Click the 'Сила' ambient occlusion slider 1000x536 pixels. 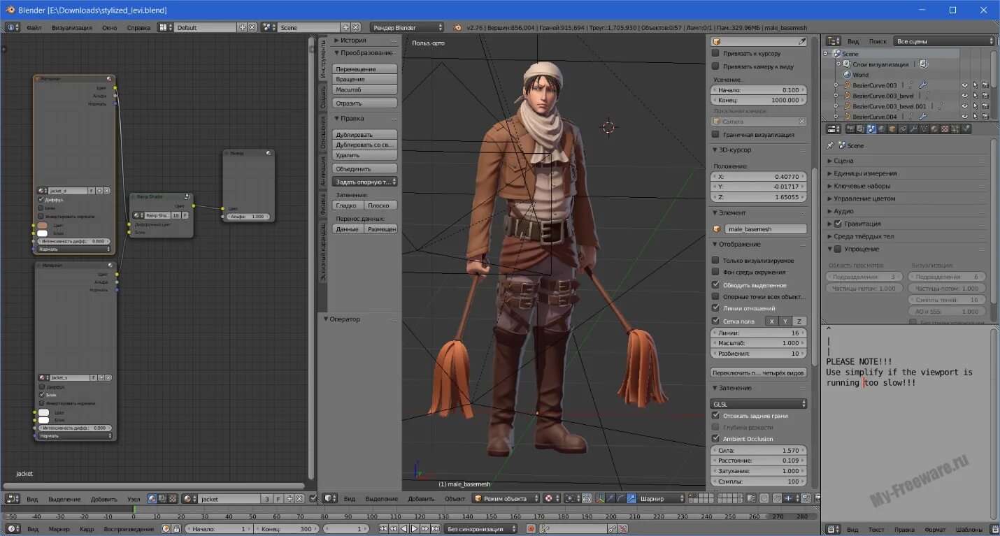[759, 451]
